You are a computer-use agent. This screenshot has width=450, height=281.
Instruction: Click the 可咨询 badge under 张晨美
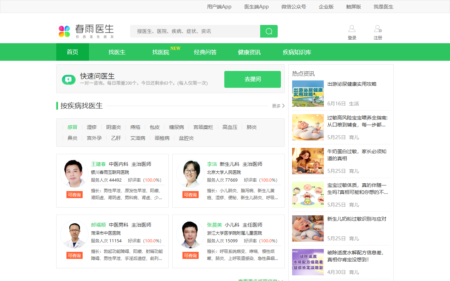[191, 255]
